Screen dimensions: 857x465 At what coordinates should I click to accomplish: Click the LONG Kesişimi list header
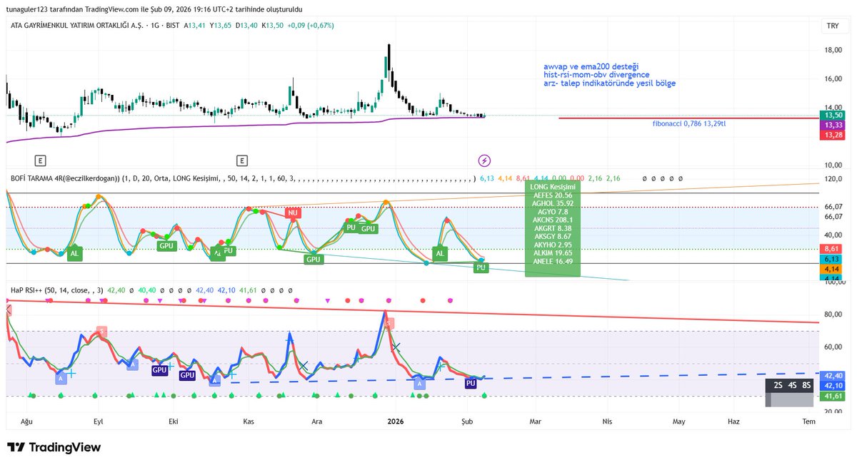[x=552, y=186]
